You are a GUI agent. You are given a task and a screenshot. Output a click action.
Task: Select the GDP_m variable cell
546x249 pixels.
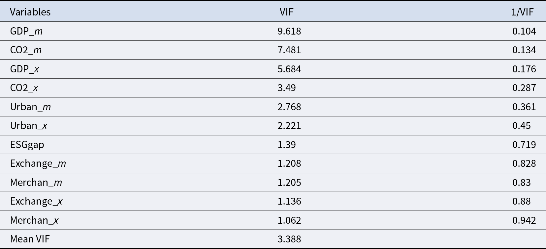tap(26, 31)
